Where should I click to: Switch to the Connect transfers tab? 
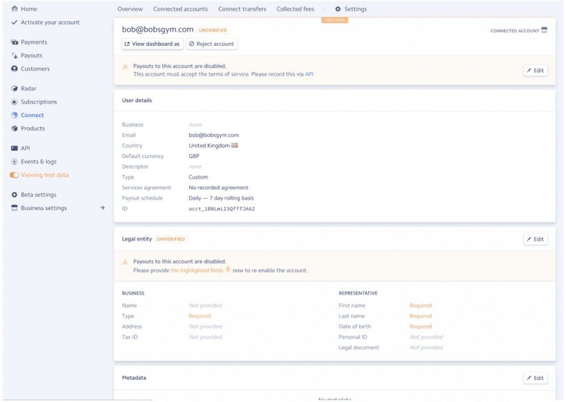(242, 9)
